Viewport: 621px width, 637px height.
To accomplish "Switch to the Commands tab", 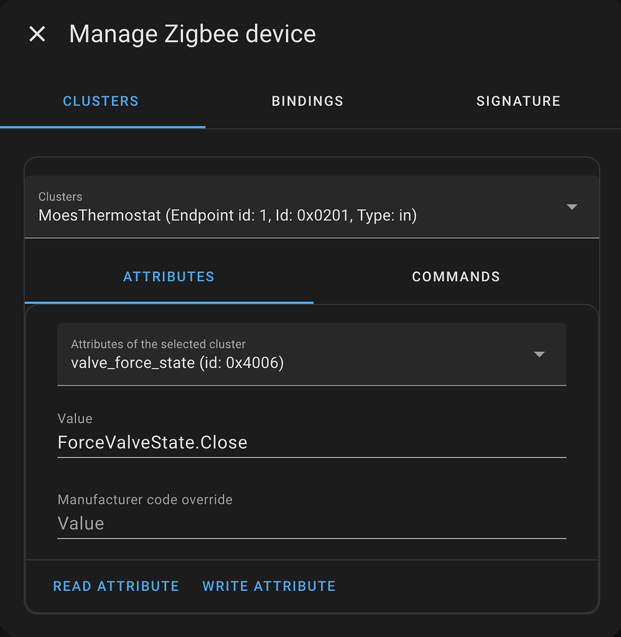I will [455, 277].
